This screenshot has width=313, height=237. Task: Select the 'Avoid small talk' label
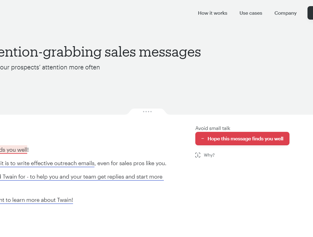pyautogui.click(x=213, y=128)
